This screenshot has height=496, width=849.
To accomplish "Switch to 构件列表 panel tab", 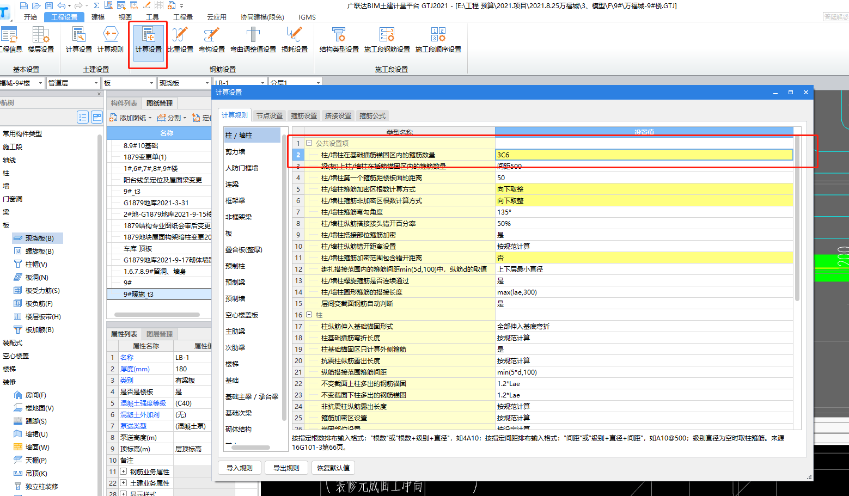I will [124, 103].
